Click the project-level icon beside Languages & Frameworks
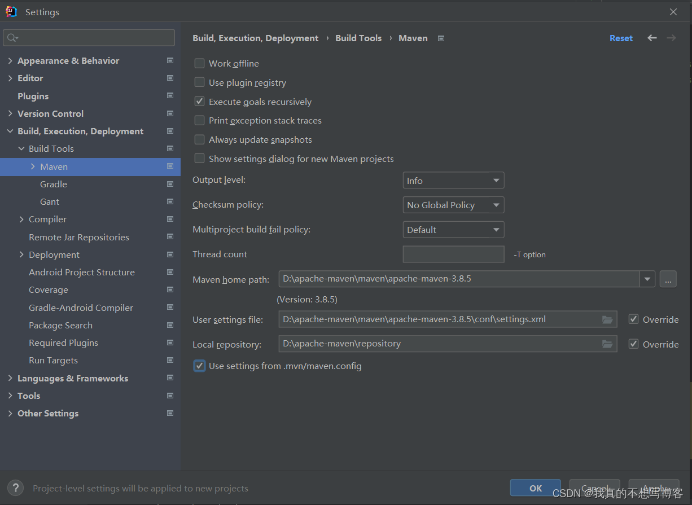This screenshot has width=692, height=505. (x=170, y=378)
